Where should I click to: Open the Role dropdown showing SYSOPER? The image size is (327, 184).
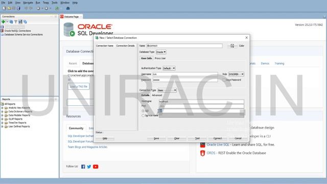pos(236,74)
